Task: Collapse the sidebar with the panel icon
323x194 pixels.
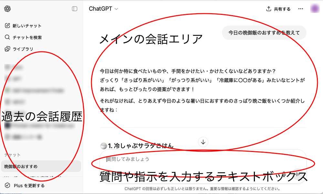Action: coord(75,9)
